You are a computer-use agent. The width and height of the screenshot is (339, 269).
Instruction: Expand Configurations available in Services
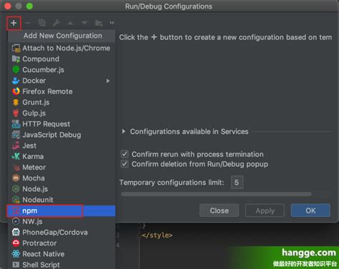click(x=124, y=131)
